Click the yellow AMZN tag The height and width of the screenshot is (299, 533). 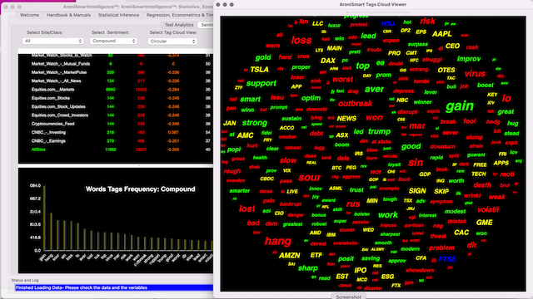[x=290, y=255]
